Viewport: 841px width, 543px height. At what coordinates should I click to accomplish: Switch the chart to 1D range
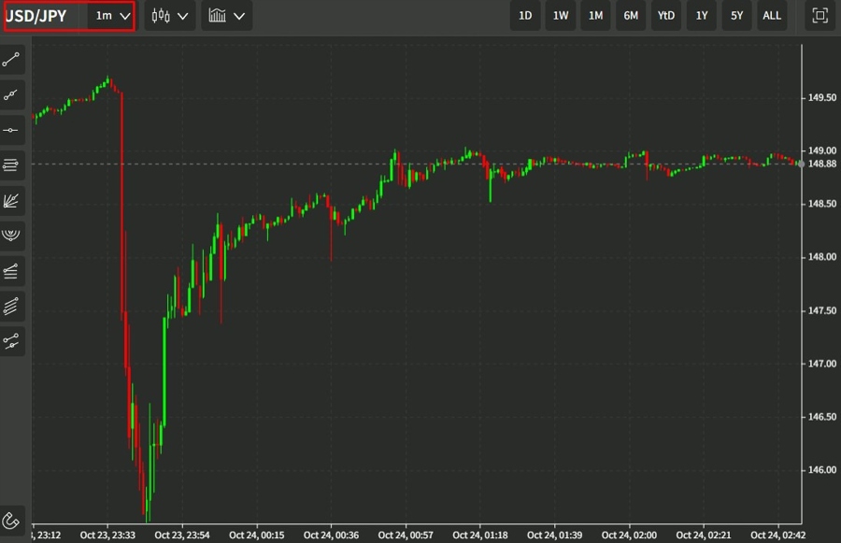[524, 15]
